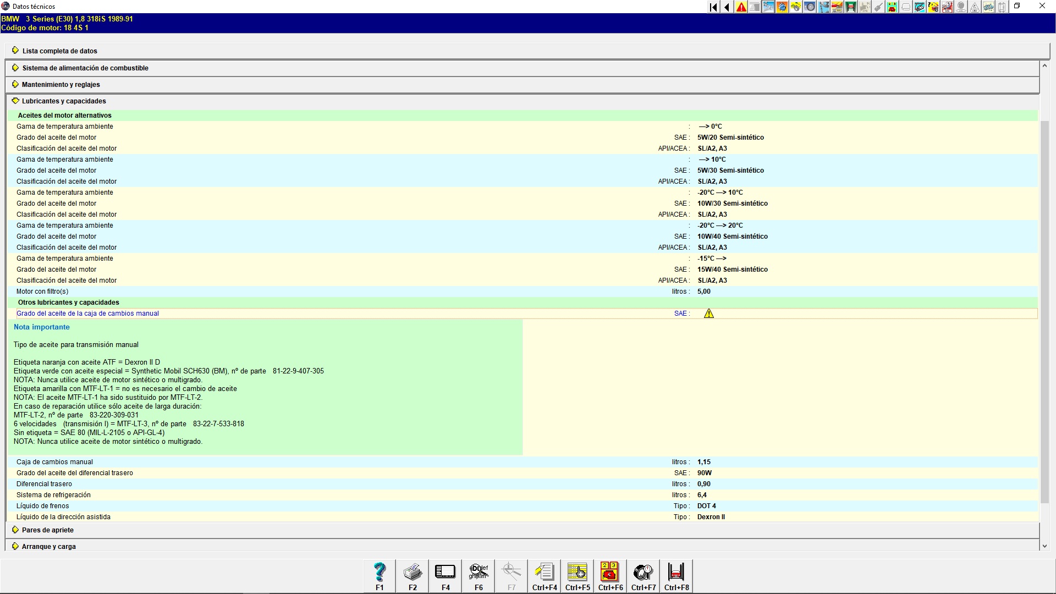Click the previous page left arrow icon
The height and width of the screenshot is (594, 1056).
pyautogui.click(x=727, y=7)
